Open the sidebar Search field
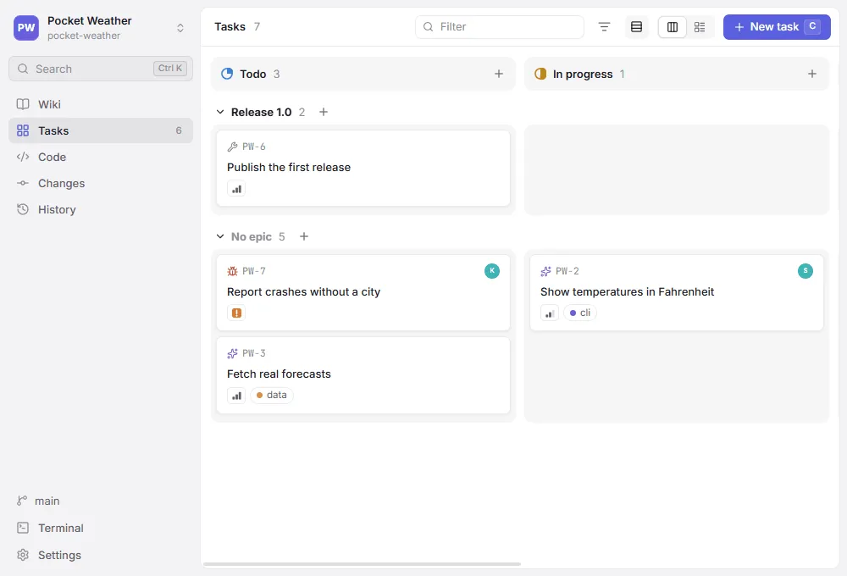The height and width of the screenshot is (576, 847). (x=101, y=69)
